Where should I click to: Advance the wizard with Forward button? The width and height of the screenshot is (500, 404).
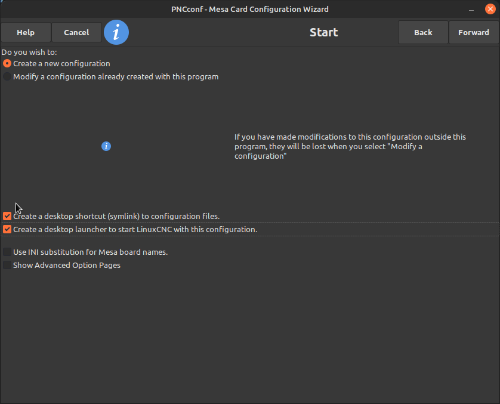(x=474, y=33)
